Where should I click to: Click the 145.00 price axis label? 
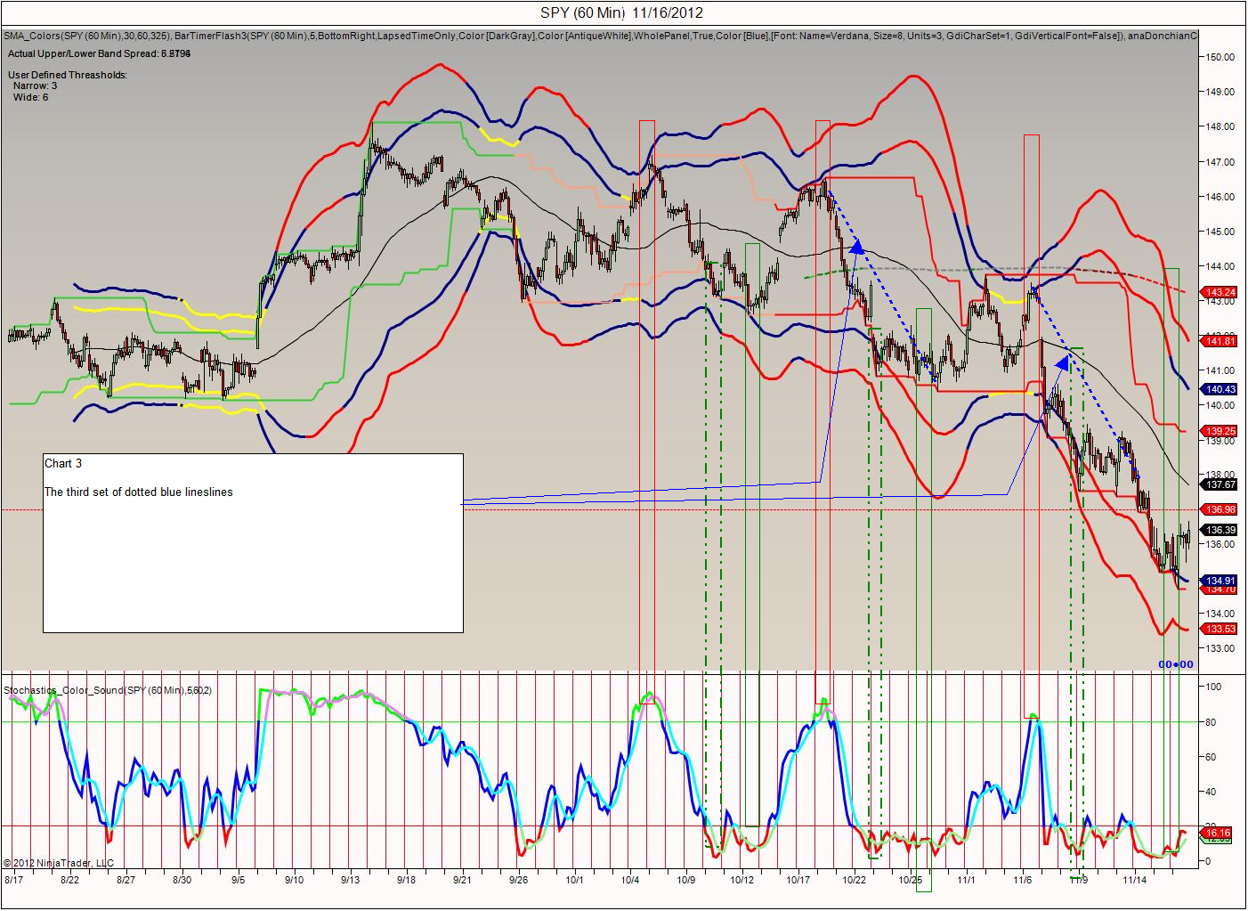click(1220, 232)
